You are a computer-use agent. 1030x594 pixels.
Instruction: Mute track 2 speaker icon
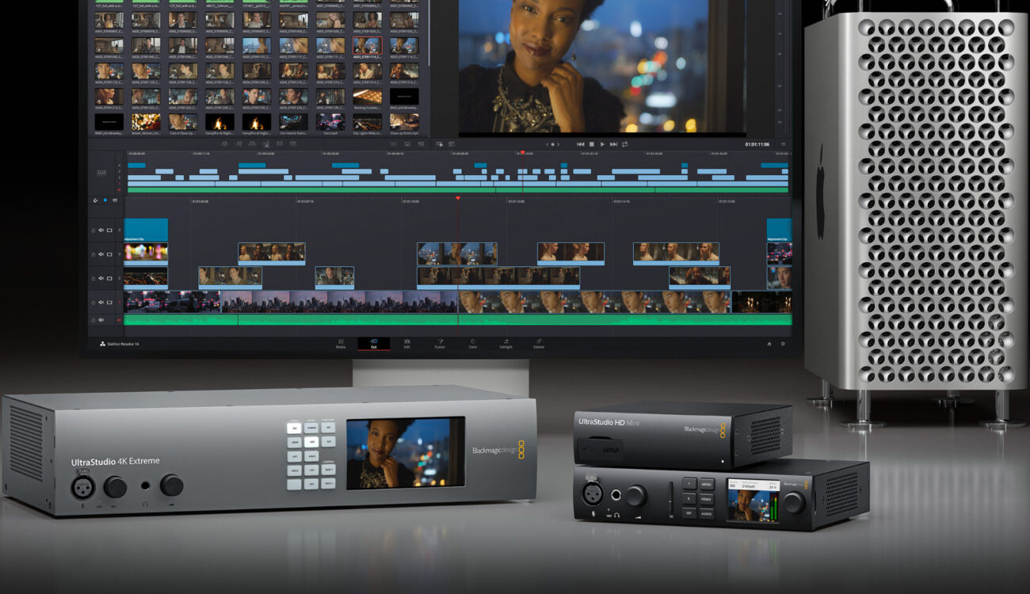coord(101,278)
